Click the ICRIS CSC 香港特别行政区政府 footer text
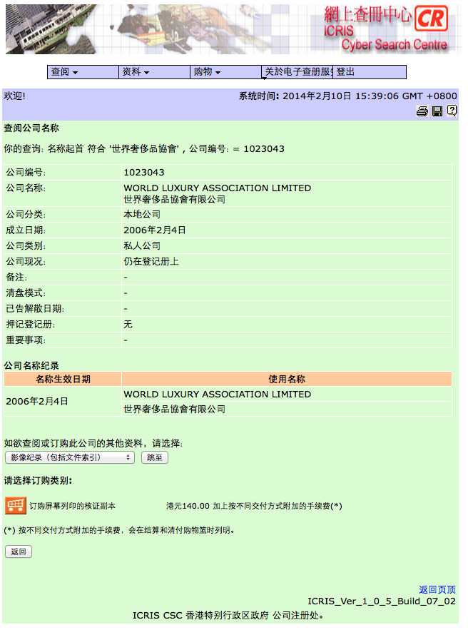468x630 pixels. pyautogui.click(x=228, y=615)
